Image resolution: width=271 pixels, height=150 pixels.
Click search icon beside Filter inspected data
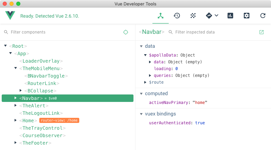tap(171, 32)
